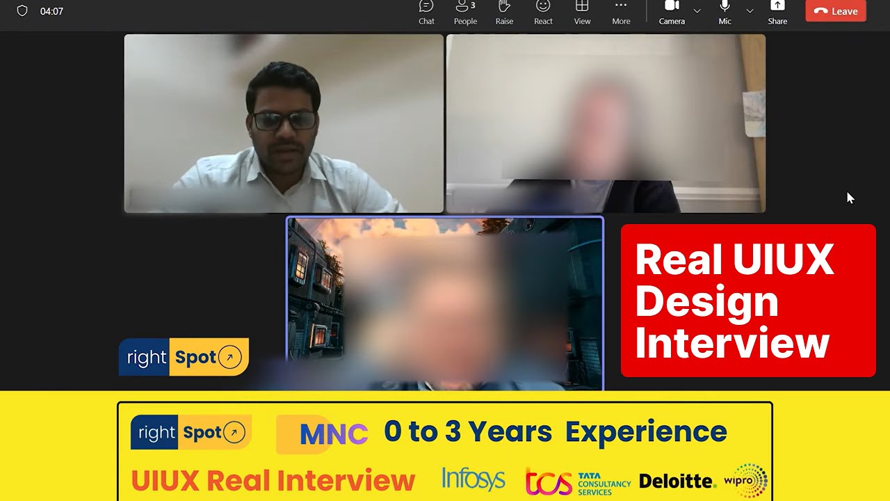Select the man with glasses video tile
Image resolution: width=890 pixels, height=501 pixels.
284,123
